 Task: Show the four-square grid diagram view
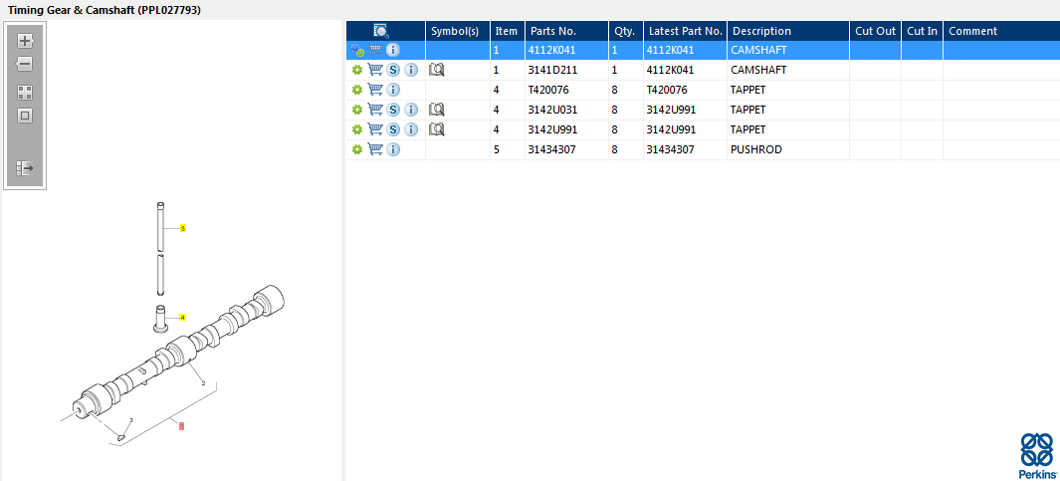(25, 93)
